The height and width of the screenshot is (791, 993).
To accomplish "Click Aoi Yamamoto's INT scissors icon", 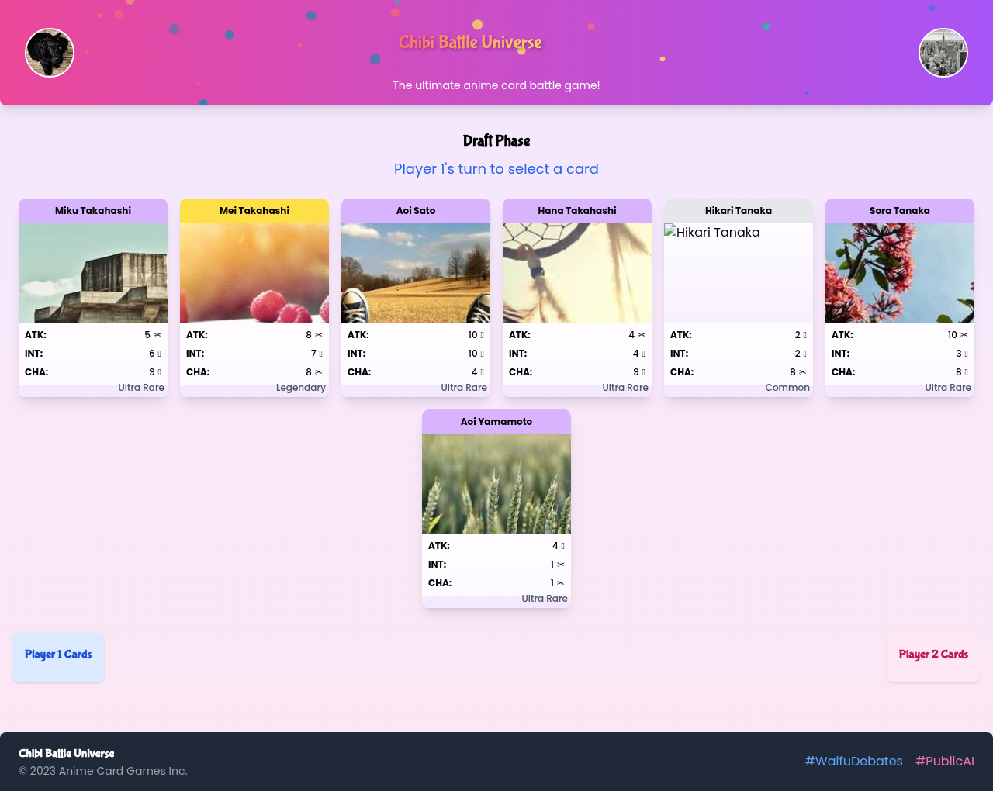I will [x=561, y=565].
